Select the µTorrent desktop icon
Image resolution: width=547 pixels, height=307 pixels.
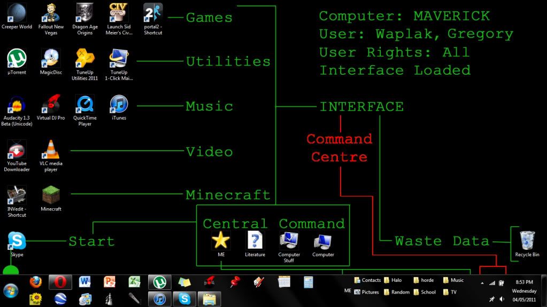pyautogui.click(x=17, y=62)
